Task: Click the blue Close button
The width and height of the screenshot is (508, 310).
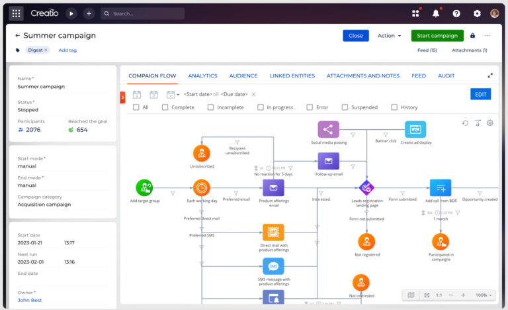Action: 356,35
